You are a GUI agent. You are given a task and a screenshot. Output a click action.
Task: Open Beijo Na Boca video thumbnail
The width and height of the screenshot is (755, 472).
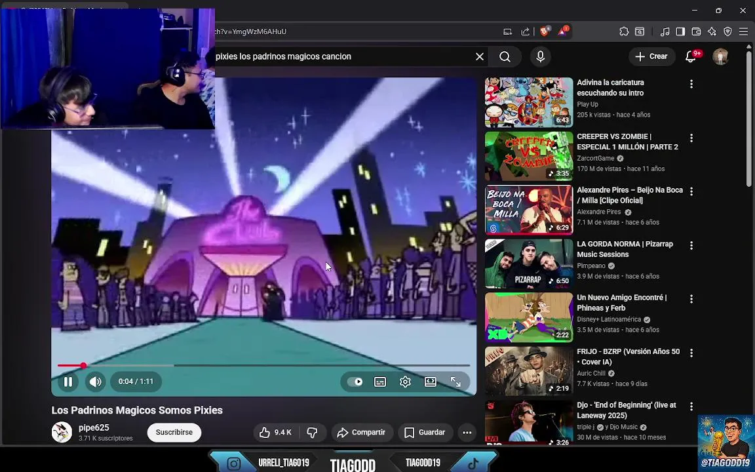coord(529,210)
